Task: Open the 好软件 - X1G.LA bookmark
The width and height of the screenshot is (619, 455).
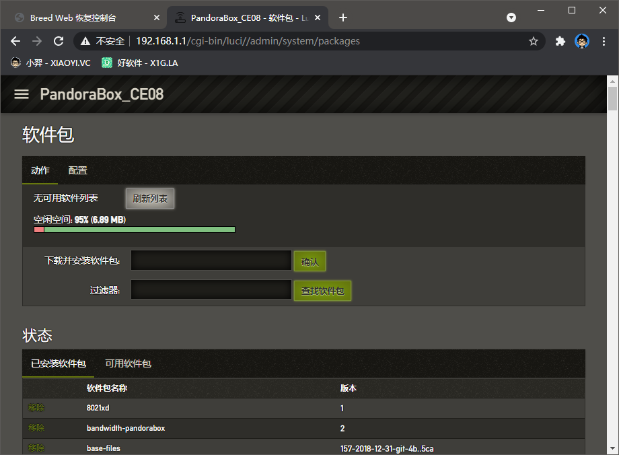Action: tap(140, 63)
